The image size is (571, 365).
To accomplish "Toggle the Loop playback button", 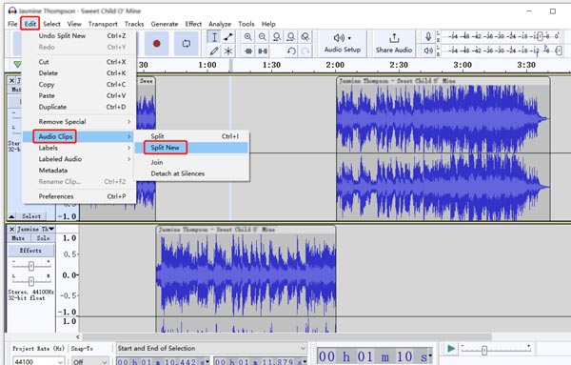I will (x=187, y=44).
